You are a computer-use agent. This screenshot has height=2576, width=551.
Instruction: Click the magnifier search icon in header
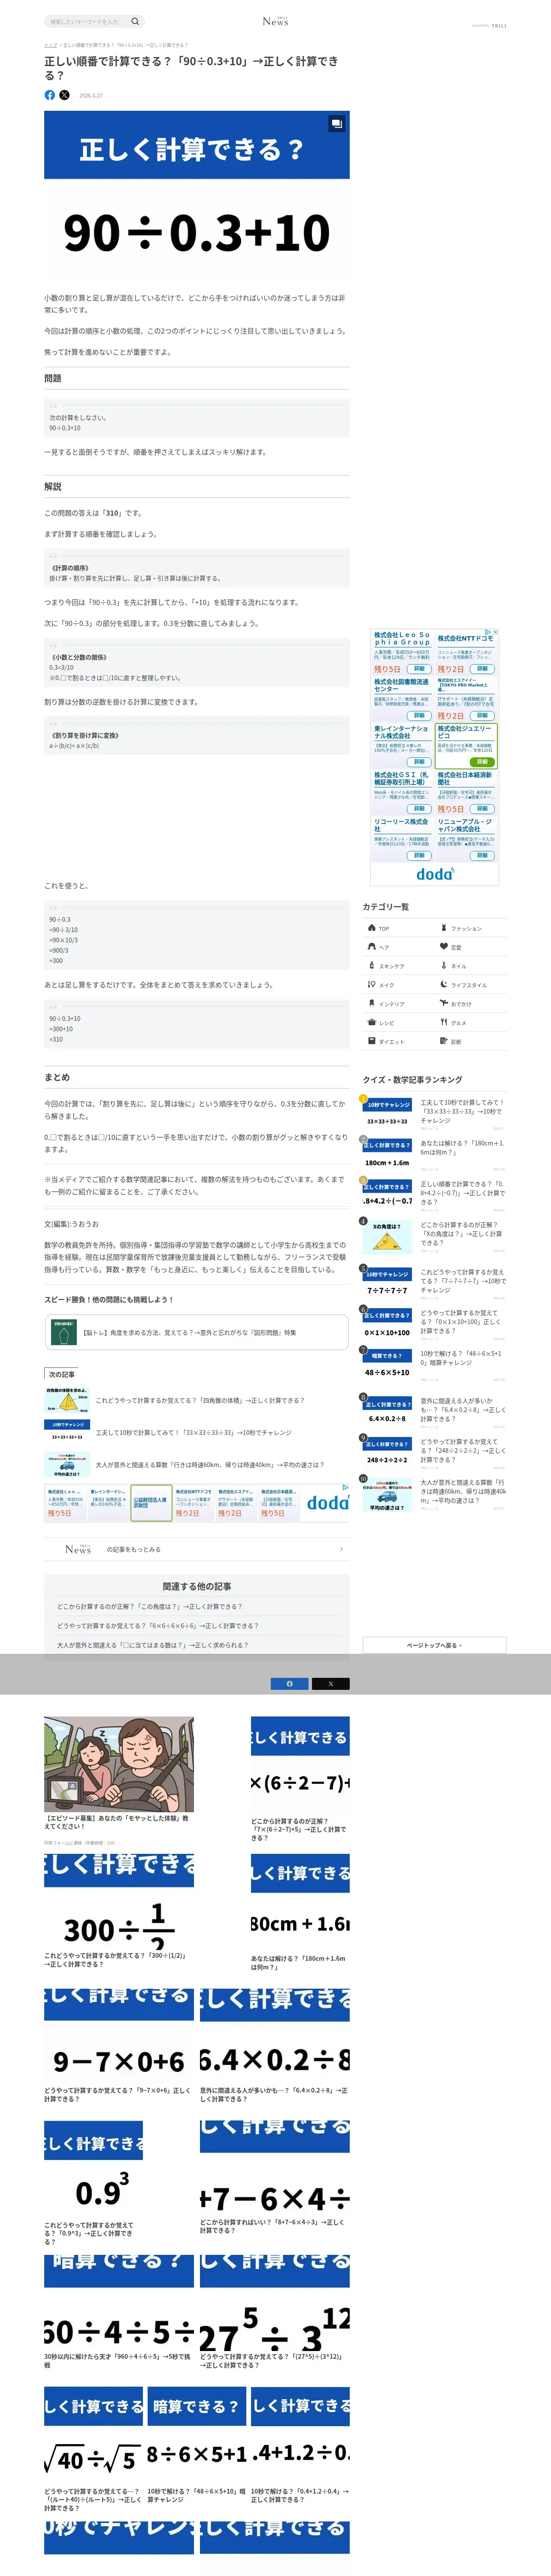coord(135,21)
